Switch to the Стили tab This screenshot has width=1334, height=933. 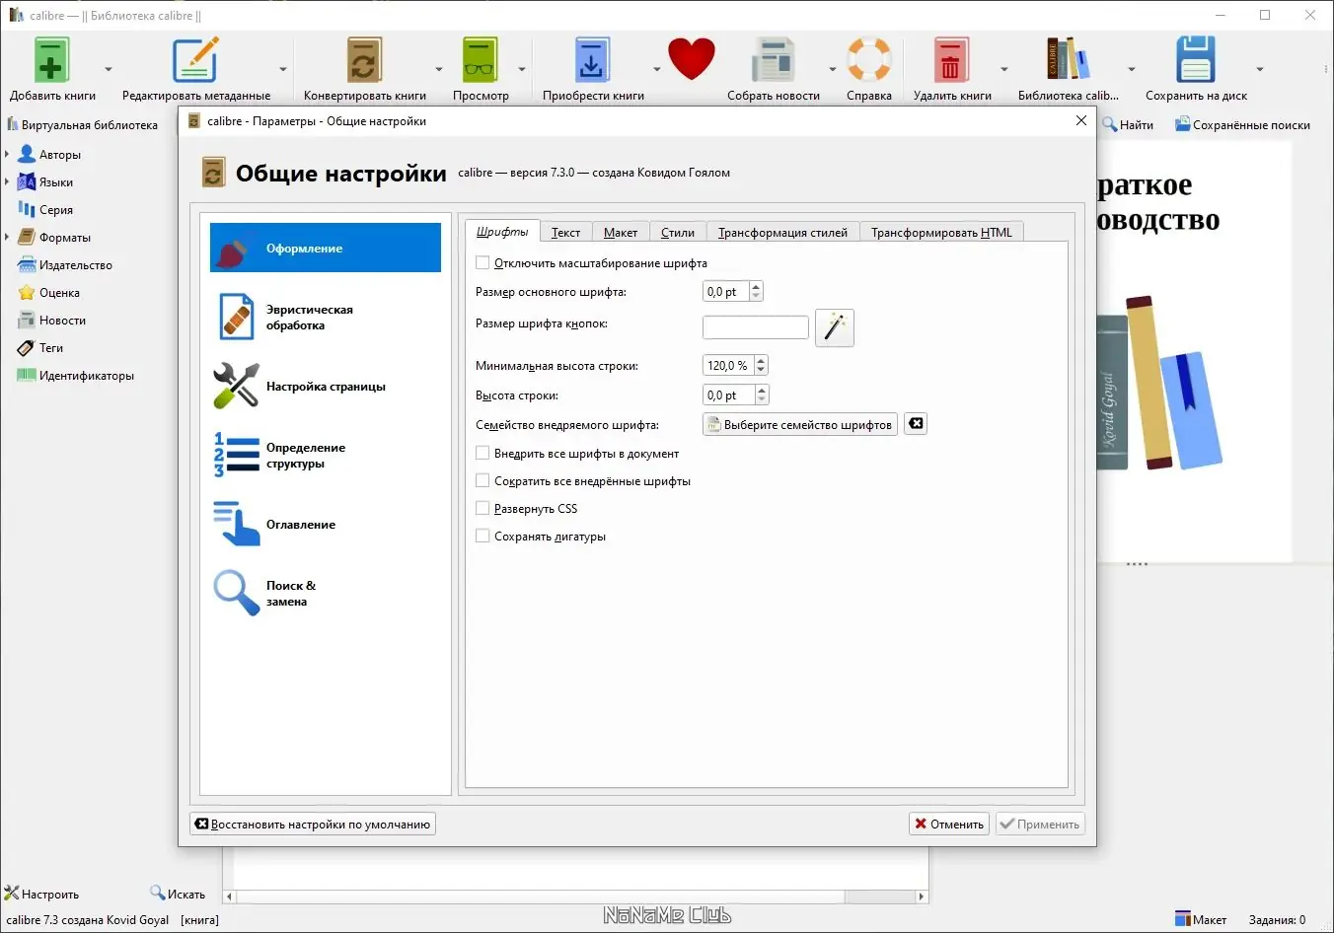(x=678, y=233)
